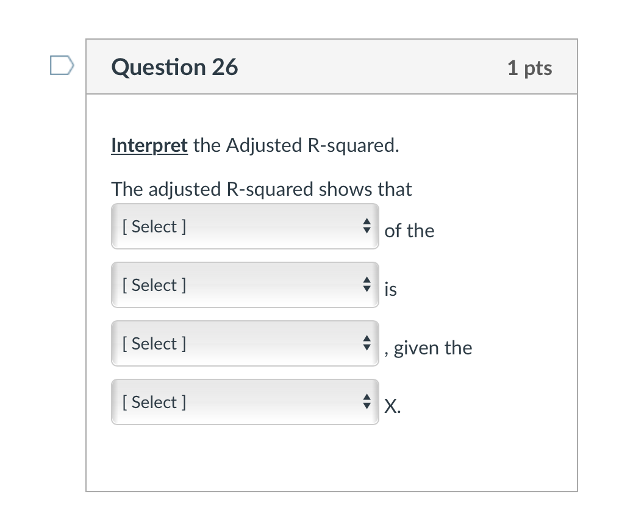Image resolution: width=644 pixels, height=527 pixels.
Task: Open the [ Select ] dropdown before 'given the'
Action: point(244,343)
